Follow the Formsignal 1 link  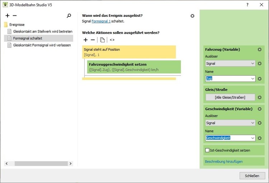[x=101, y=21]
